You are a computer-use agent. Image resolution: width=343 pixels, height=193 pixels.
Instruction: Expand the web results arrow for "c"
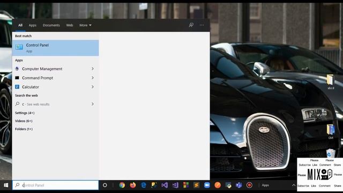pyautogui.click(x=93, y=104)
